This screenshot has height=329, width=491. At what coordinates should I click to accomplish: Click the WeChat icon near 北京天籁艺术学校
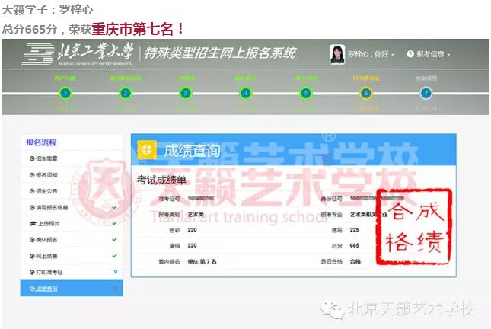333,308
